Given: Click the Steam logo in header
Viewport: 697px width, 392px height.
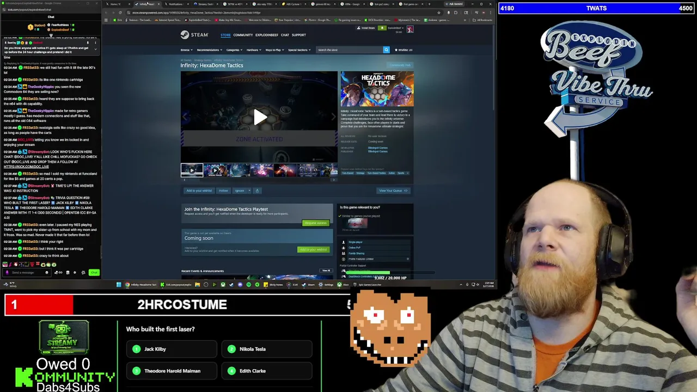Looking at the screenshot, I should click(x=194, y=35).
